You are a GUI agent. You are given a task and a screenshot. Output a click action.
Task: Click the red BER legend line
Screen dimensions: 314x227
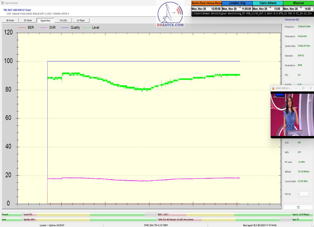22,28
